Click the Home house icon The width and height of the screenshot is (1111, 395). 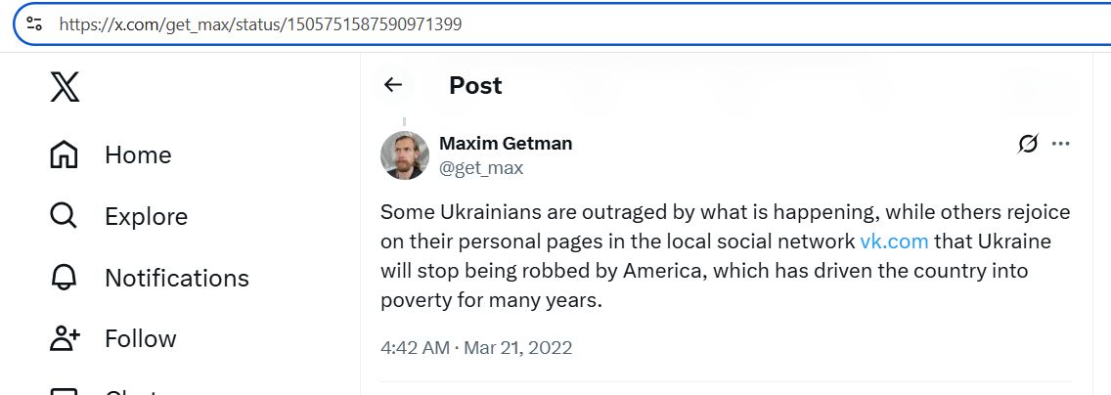tap(65, 154)
